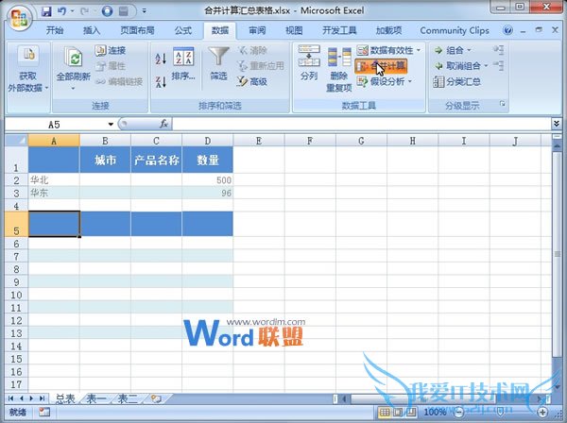
Task: Click the Show Detail icon
Action: tap(498, 50)
